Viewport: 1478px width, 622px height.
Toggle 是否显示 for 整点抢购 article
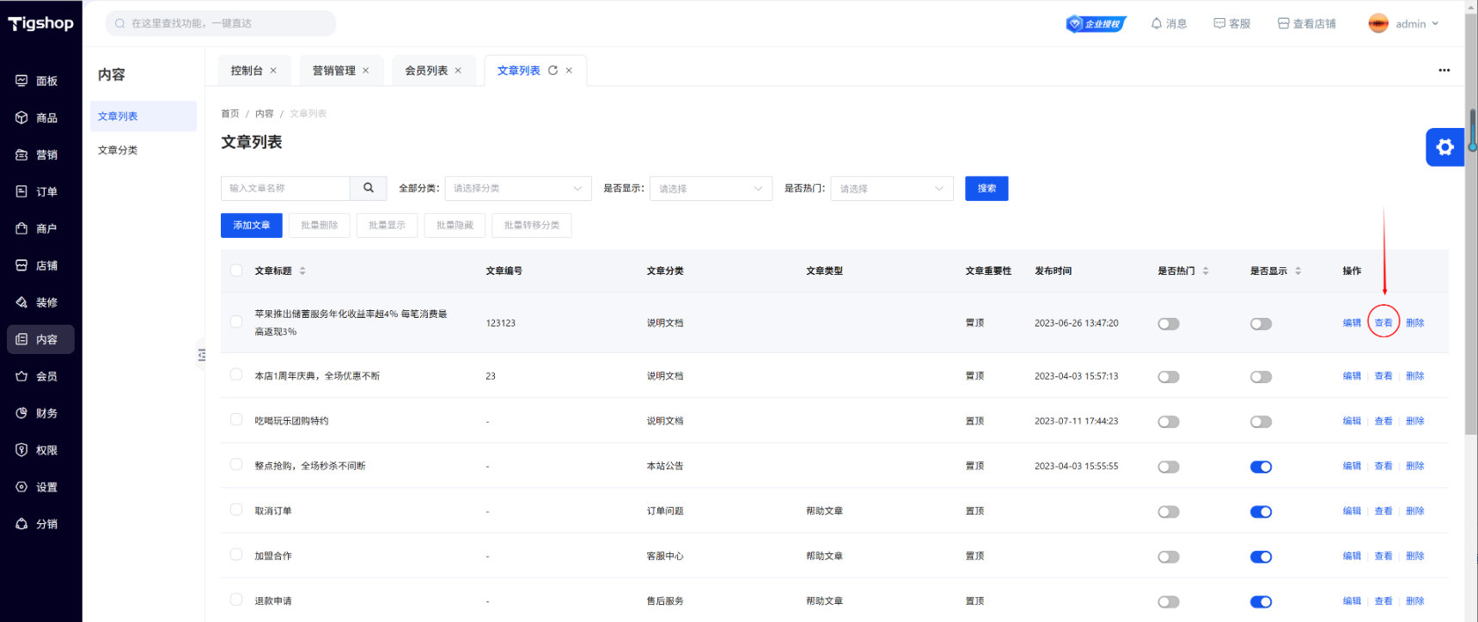(x=1261, y=466)
